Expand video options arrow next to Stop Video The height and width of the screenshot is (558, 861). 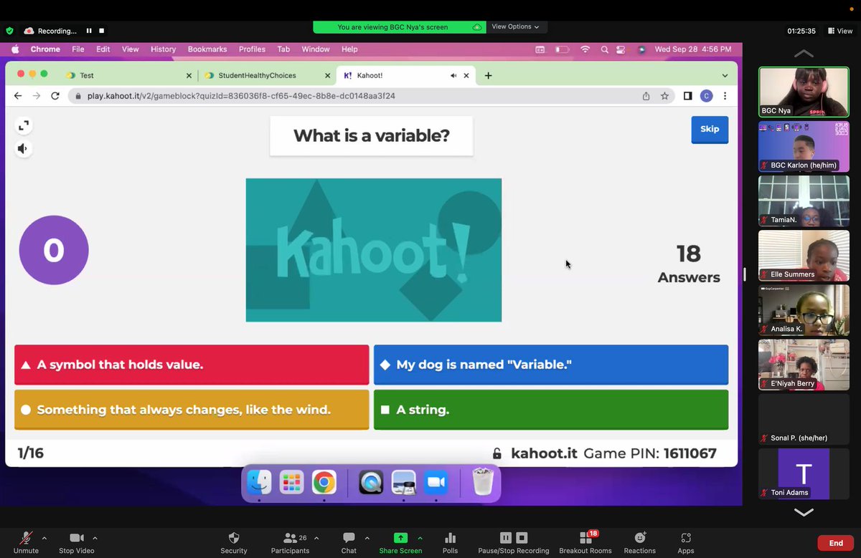tap(95, 538)
